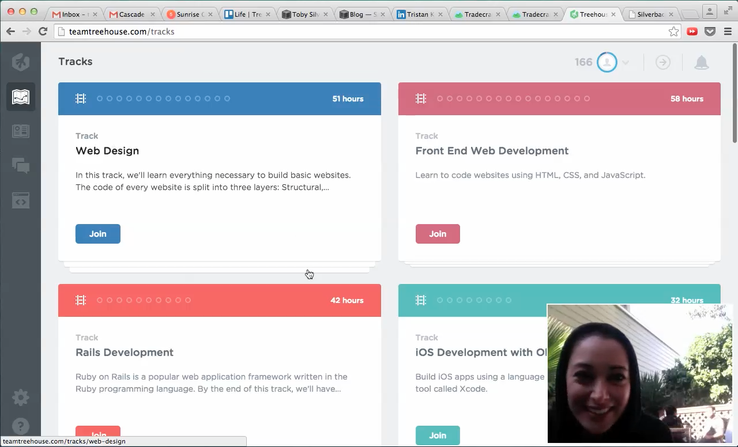Click the iOS Development track list icon
The height and width of the screenshot is (447, 738).
421,300
